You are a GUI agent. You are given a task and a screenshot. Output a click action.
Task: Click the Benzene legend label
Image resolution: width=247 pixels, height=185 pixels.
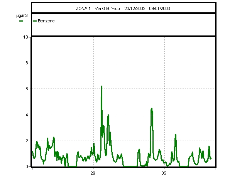tap(46, 21)
